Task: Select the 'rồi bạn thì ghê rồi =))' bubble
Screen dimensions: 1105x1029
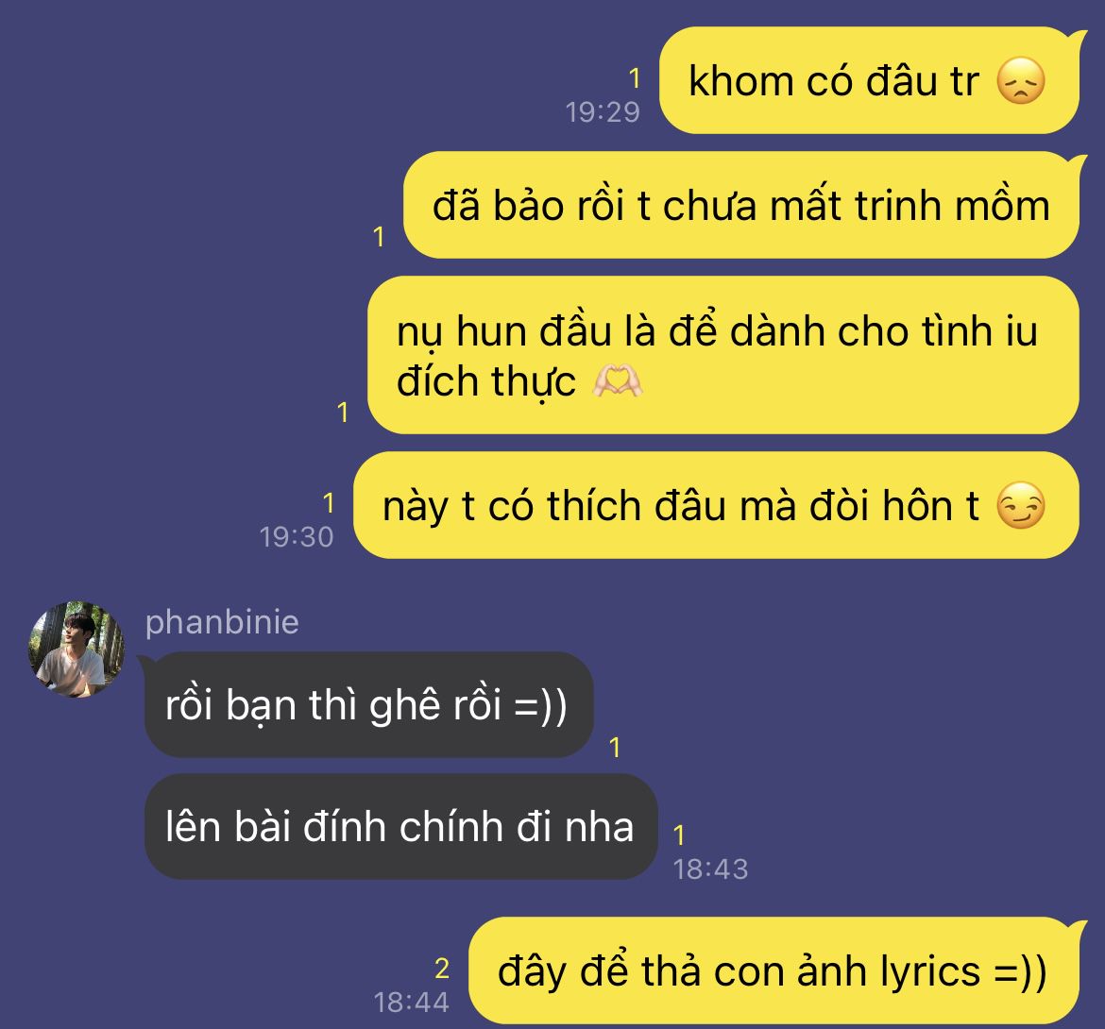Action: click(368, 704)
